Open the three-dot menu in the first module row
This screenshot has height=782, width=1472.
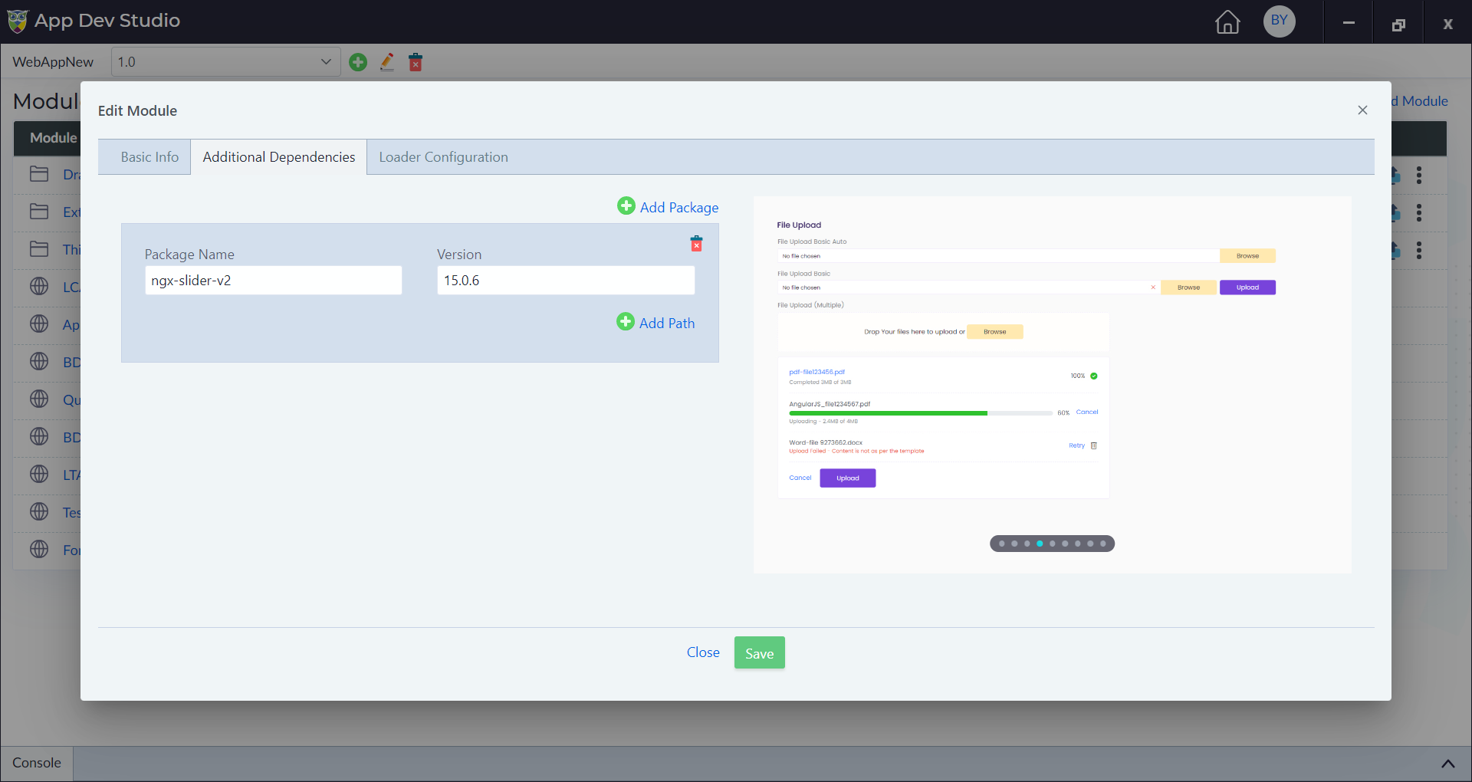(1419, 176)
